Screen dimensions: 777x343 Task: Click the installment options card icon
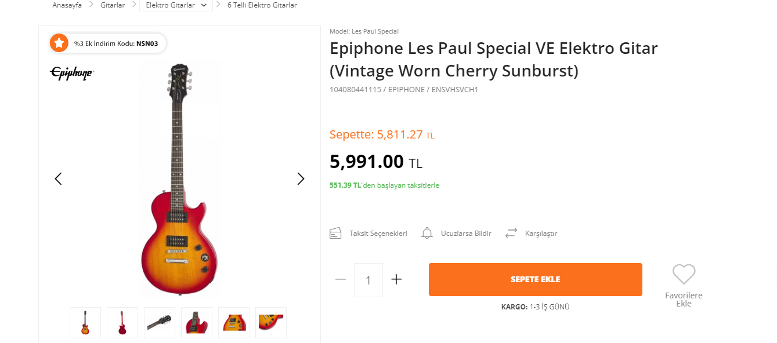[335, 233]
